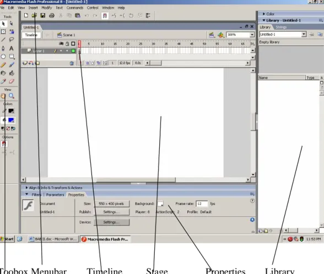The height and width of the screenshot is (274, 324).
Task: Select the Rectangle tool
Action: (12, 57)
